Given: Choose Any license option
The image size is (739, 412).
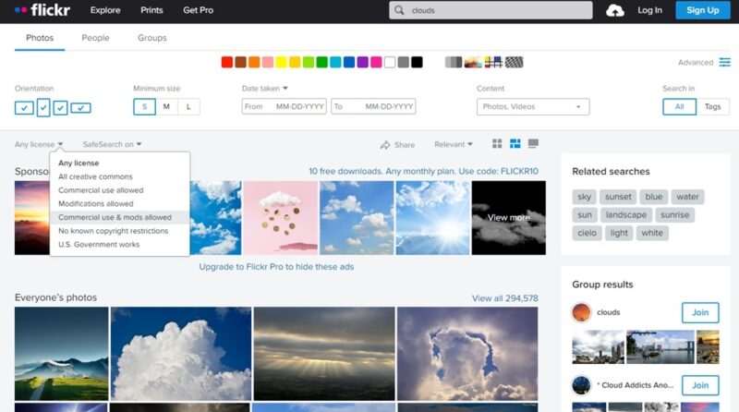Looking at the screenshot, I should pos(119,164).
